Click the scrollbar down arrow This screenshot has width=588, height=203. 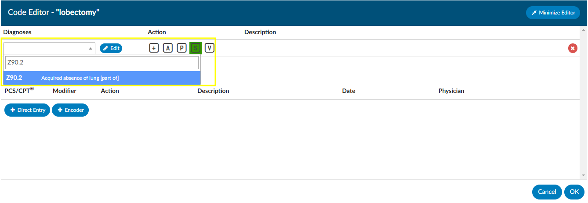[x=583, y=175]
